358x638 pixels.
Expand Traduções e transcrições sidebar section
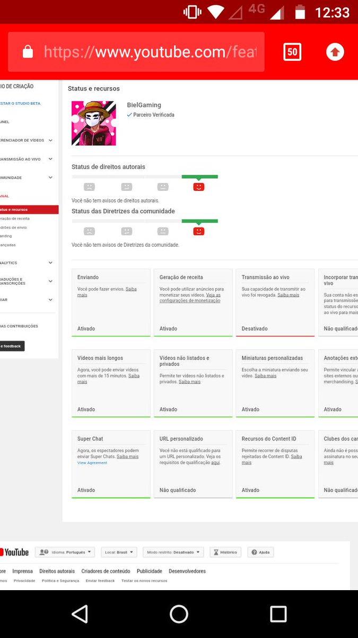[x=50, y=281]
